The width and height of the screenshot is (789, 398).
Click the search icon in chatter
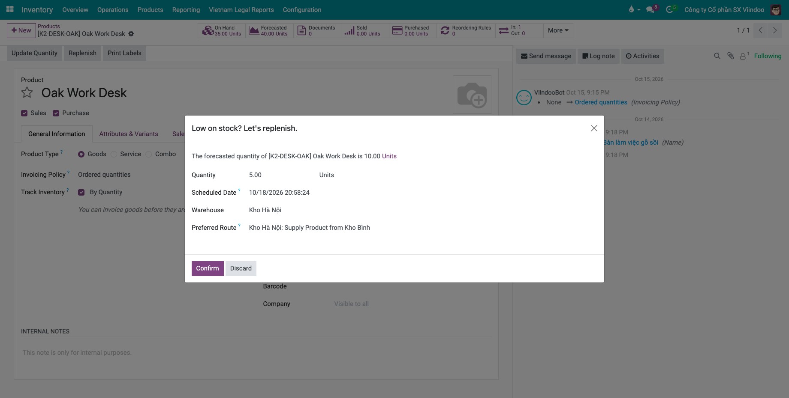coord(717,56)
